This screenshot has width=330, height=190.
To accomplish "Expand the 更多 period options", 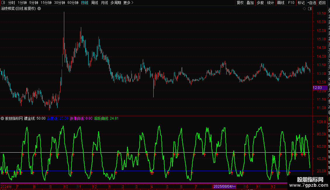I will (x=128, y=3).
